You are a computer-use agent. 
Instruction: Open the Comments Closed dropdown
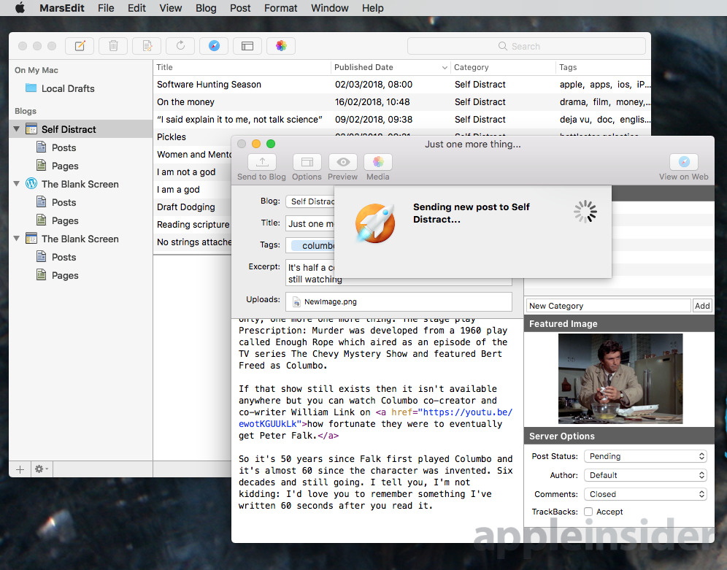click(x=645, y=495)
